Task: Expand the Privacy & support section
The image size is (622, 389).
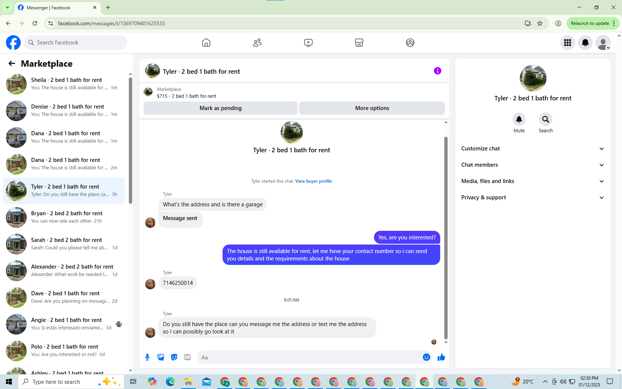Action: coord(533,197)
